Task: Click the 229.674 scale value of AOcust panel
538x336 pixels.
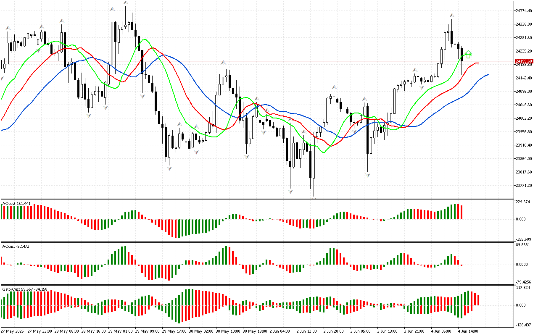Action: click(x=524, y=202)
